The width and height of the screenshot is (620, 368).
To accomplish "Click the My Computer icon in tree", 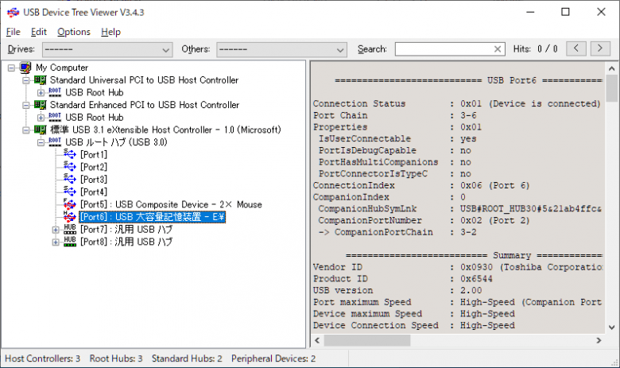I will [25, 68].
